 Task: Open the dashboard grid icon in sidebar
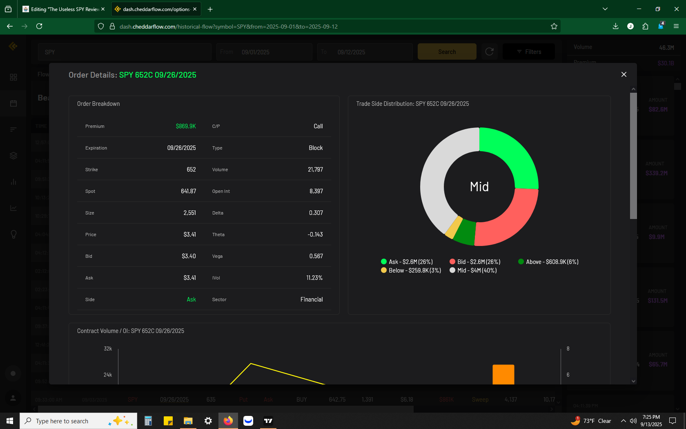tap(13, 77)
